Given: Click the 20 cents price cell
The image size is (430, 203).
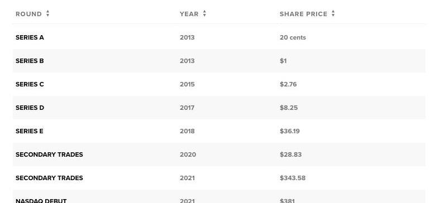Looking at the screenshot, I should 293,37.
